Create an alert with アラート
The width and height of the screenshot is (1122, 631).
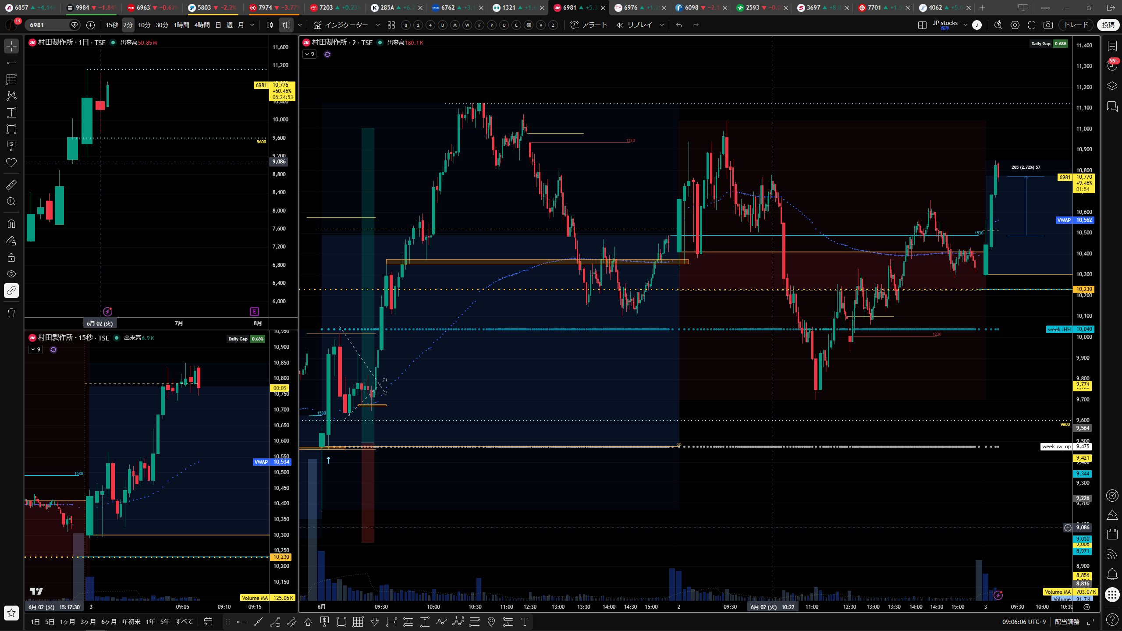pos(588,25)
